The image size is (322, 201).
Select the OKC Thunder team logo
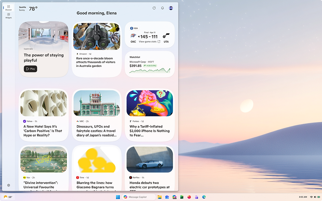pos(133,36)
